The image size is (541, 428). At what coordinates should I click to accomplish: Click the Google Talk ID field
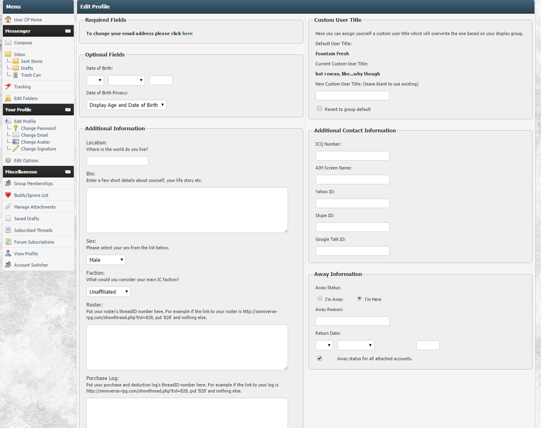pos(352,251)
